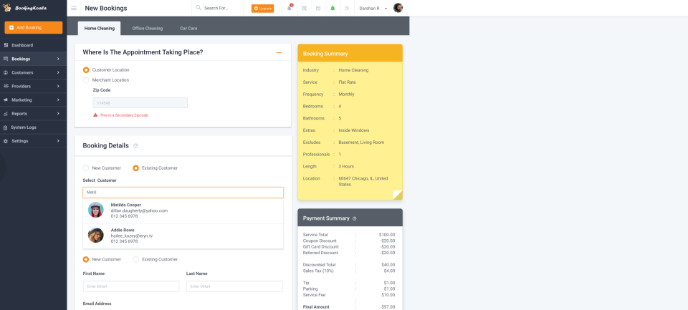Screen dimensions: 688x310
Task: Click the First Name input field
Action: 131,286
